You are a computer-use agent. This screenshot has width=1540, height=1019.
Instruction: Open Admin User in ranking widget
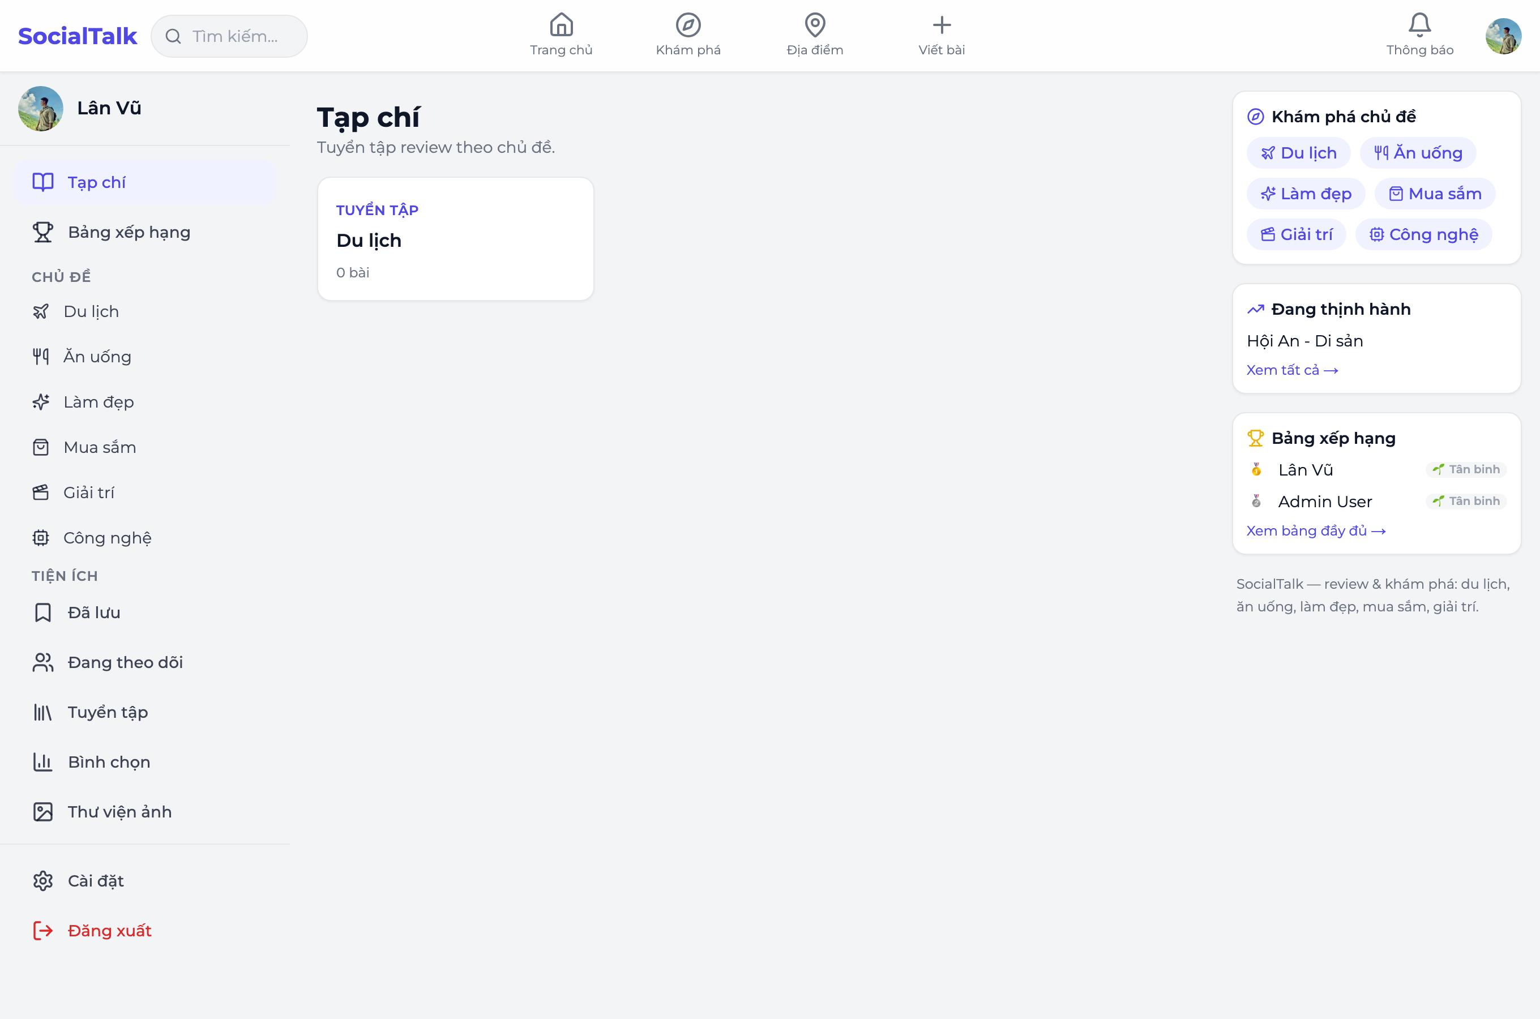1325,502
